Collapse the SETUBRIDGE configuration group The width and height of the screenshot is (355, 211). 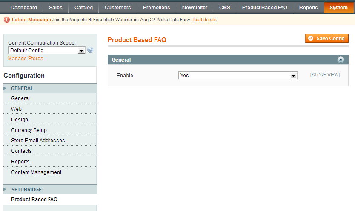pos(26,190)
